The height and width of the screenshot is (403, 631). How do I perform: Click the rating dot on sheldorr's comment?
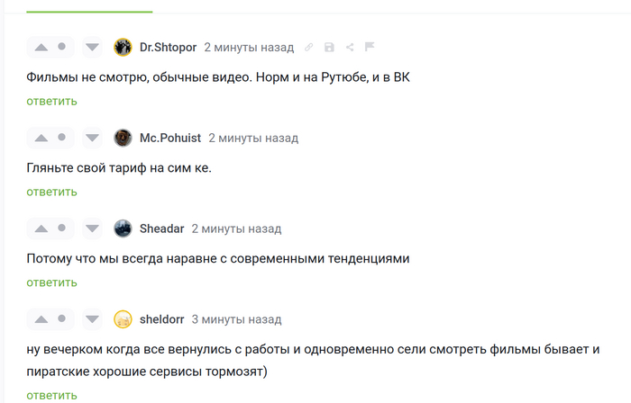(61, 318)
